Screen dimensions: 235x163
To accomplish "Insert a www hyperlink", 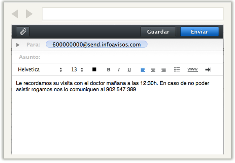I will pos(192,69).
